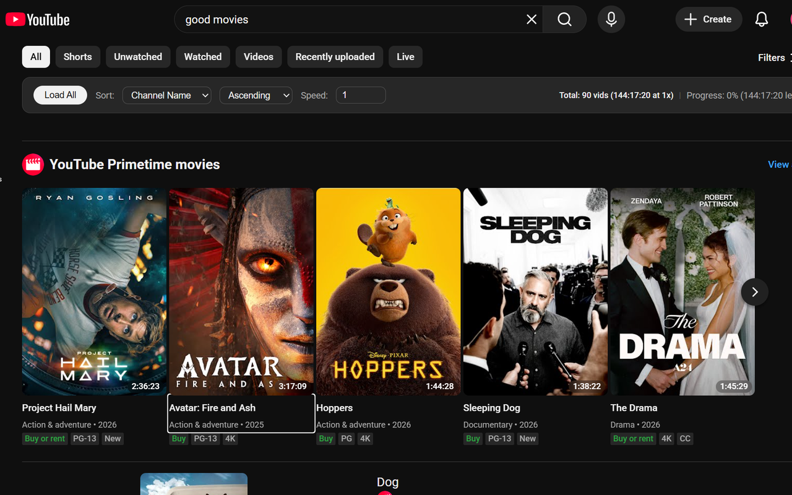Click the Buy badge under Hoppers
Screen dimensions: 792x495
[326, 439]
